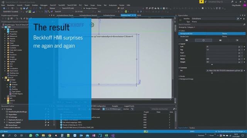Switch to the Logged Events tab

pyautogui.click(x=129, y=106)
